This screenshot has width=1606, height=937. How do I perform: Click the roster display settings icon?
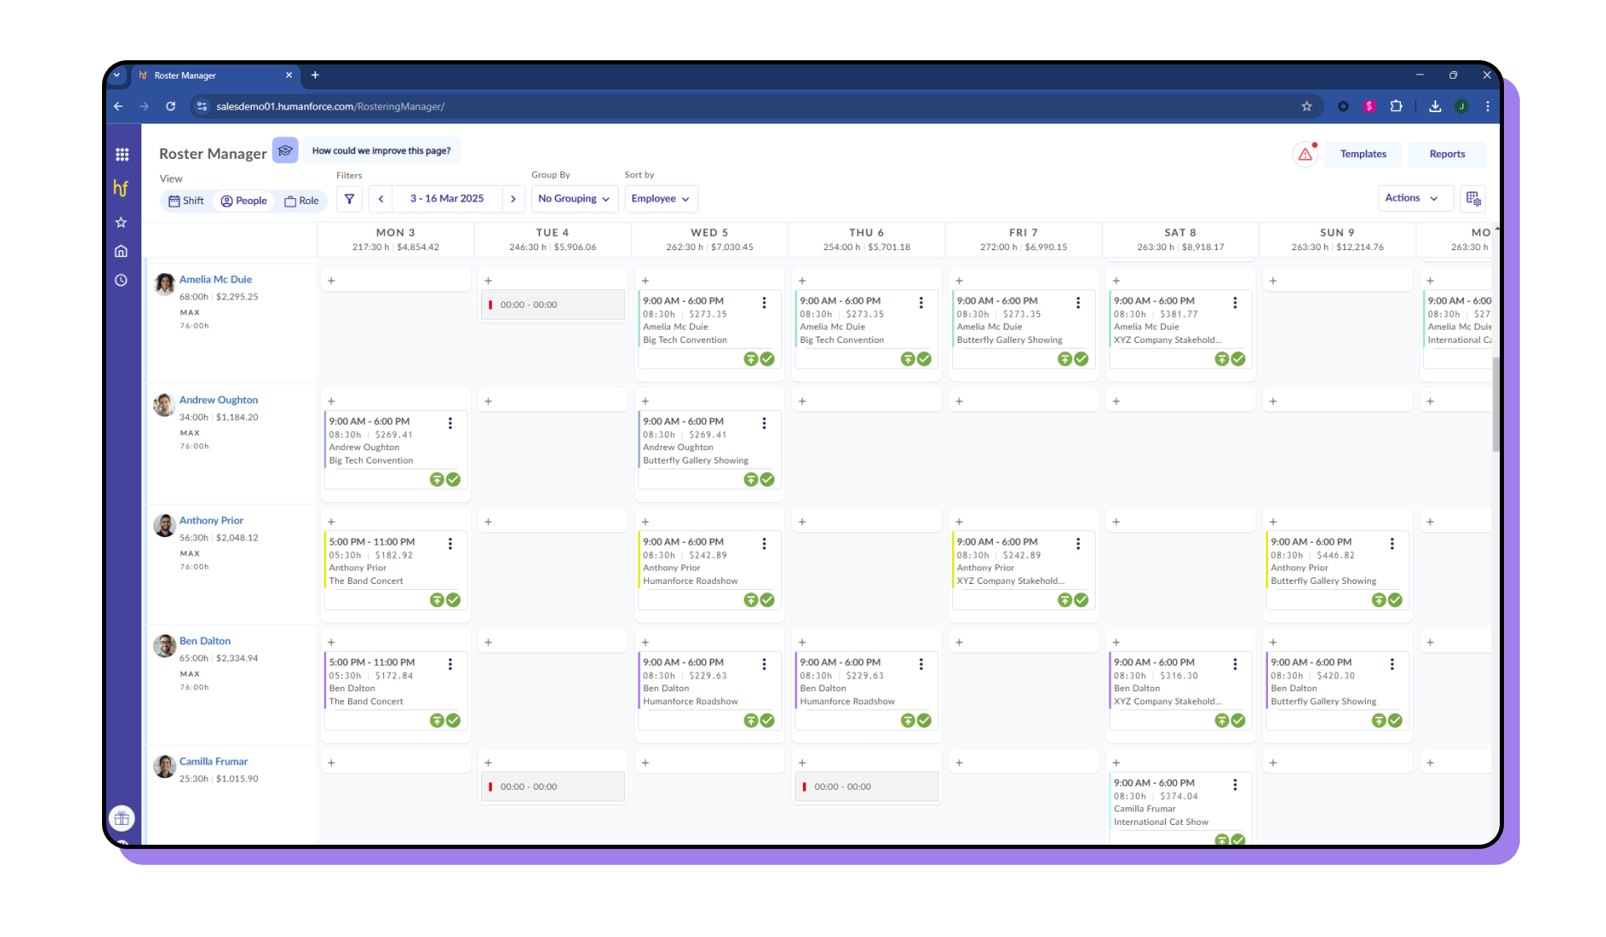click(x=1474, y=199)
